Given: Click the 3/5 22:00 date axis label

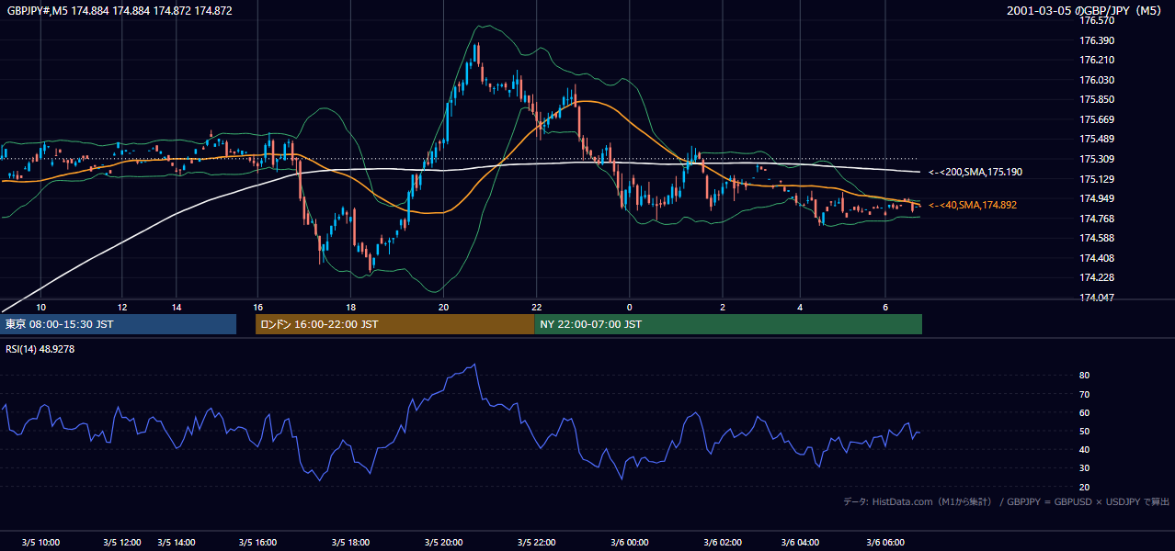Looking at the screenshot, I should (537, 543).
